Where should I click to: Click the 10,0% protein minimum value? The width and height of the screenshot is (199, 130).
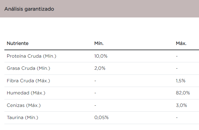click(101, 56)
